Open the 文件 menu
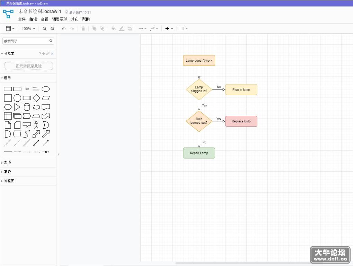This screenshot has width=353, height=266. click(x=22, y=19)
